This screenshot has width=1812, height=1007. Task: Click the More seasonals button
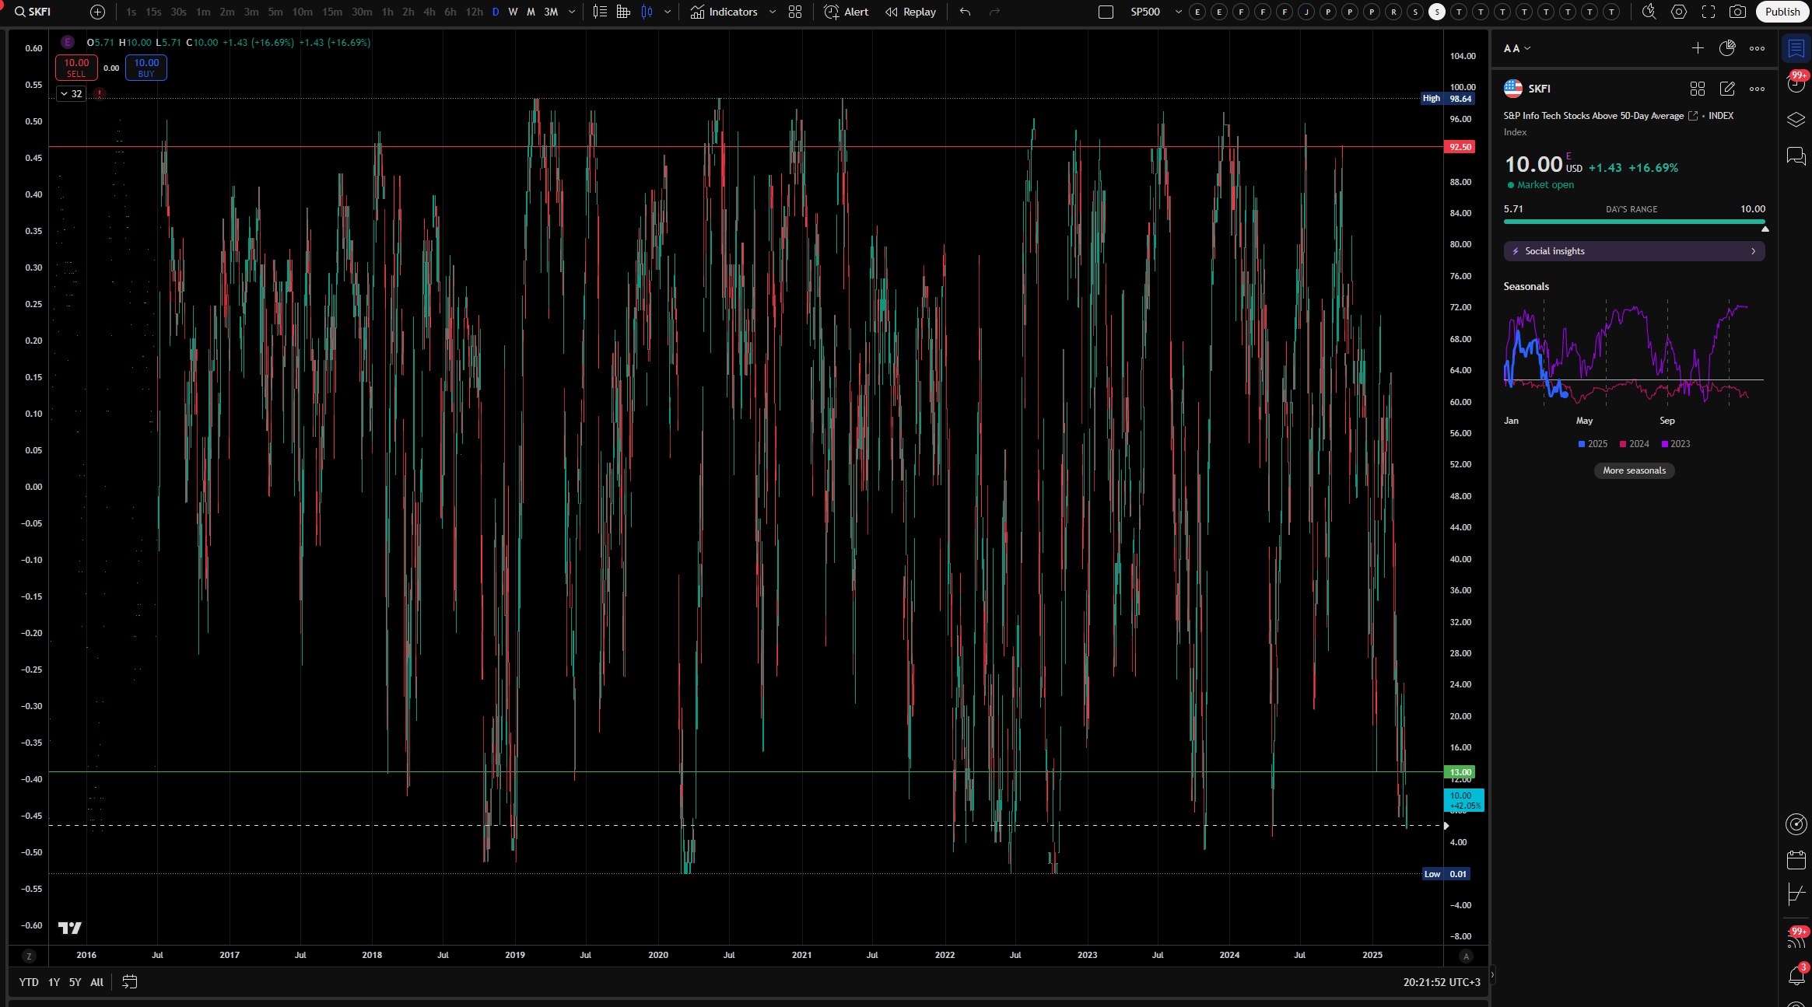(x=1634, y=470)
